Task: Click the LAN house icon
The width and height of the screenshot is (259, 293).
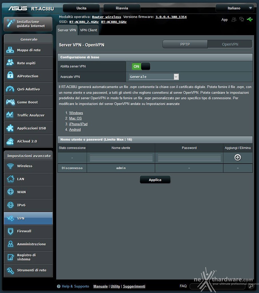Action: pos(11,179)
